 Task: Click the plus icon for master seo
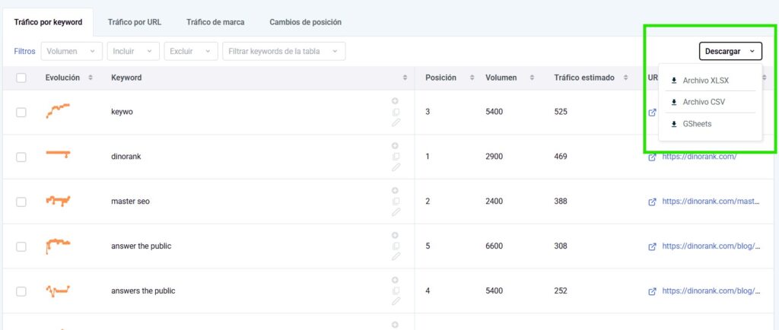click(395, 191)
